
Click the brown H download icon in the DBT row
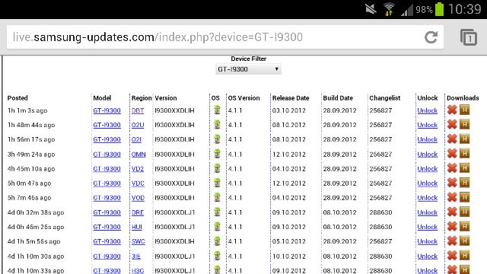[x=465, y=110]
